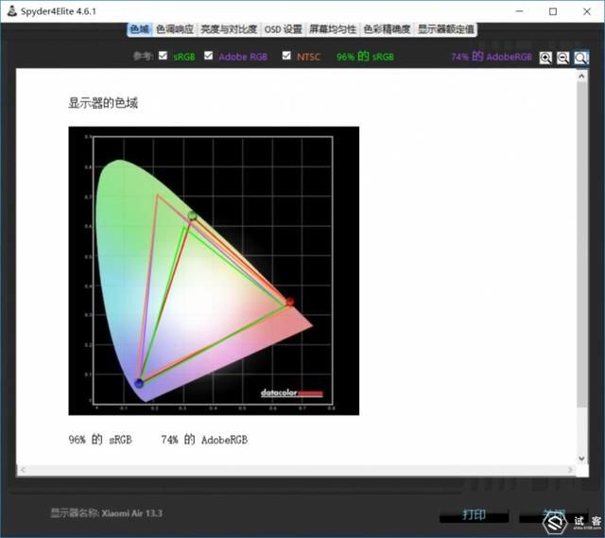
Task: Disable the NTSC reference checkbox
Action: tap(286, 56)
